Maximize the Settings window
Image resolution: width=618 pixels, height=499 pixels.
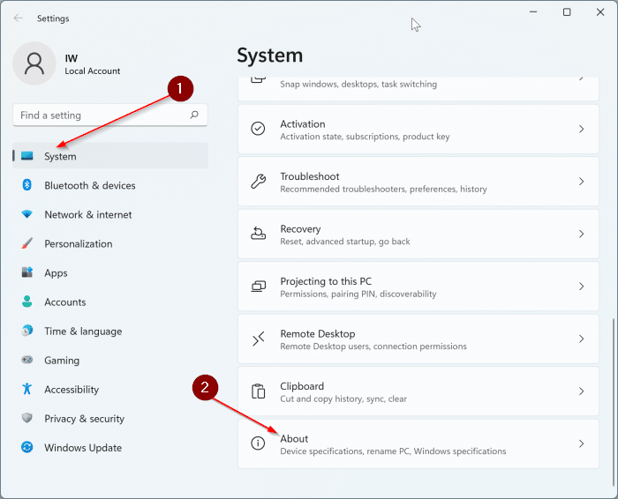pos(567,12)
